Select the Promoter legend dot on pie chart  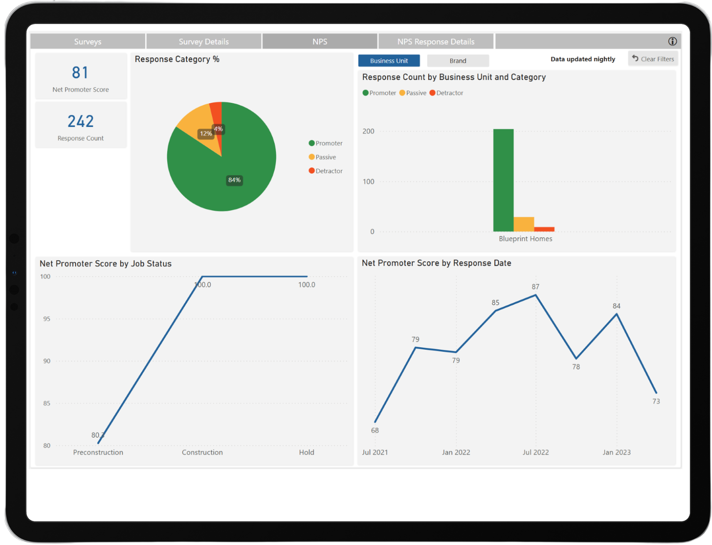pos(311,143)
